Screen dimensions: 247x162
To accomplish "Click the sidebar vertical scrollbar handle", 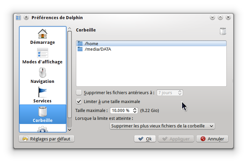I will (x=70, y=74).
